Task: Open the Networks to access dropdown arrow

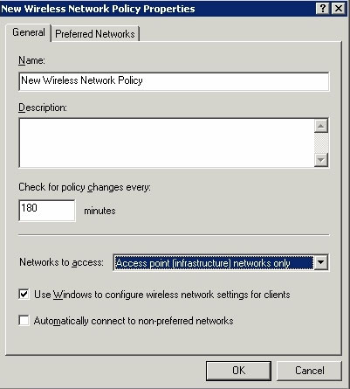Action: (321, 262)
